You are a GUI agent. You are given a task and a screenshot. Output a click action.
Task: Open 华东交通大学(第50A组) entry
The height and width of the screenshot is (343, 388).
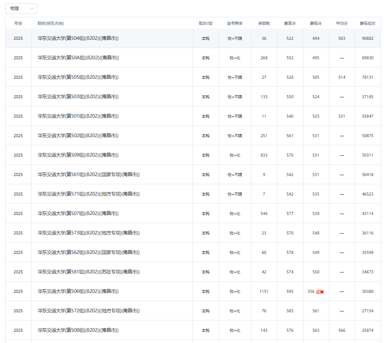click(x=78, y=58)
